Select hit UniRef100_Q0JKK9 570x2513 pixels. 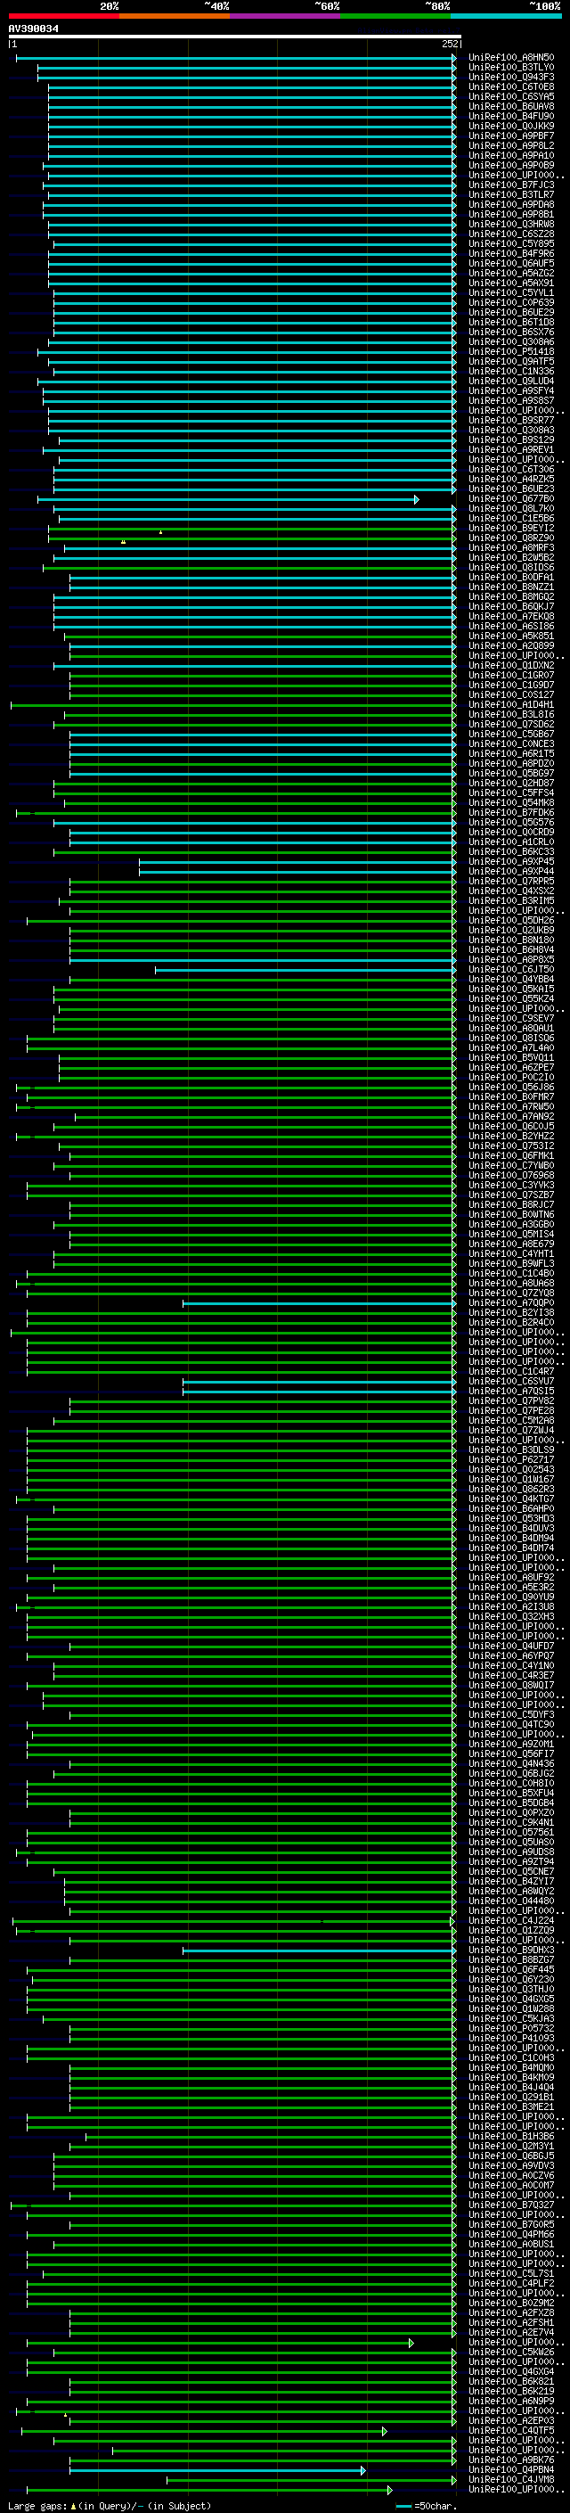point(511,126)
